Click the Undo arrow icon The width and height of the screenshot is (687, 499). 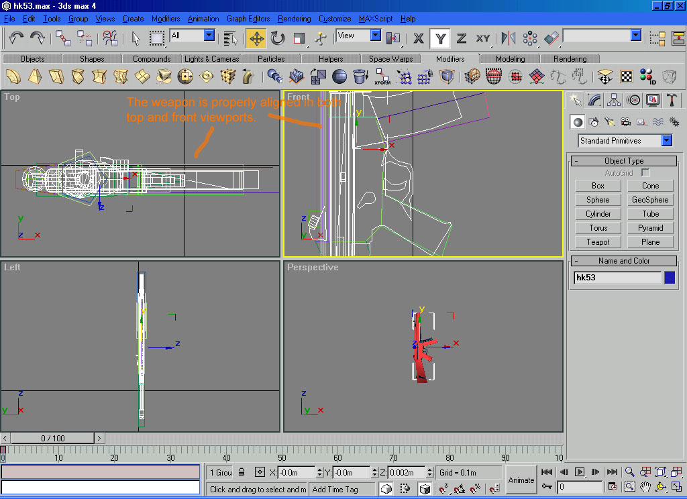coord(16,38)
